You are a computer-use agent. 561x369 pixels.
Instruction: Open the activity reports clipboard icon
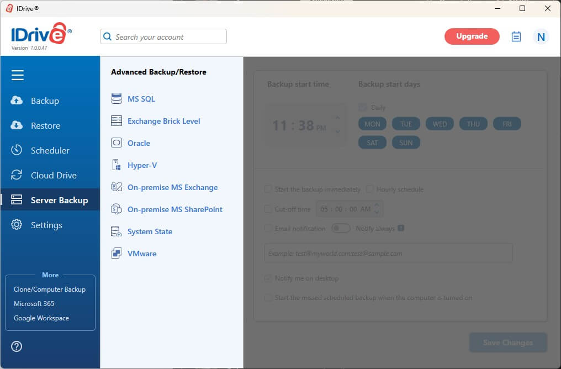516,36
